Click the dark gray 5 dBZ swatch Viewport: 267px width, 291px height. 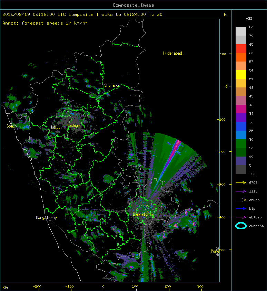(x=241, y=169)
